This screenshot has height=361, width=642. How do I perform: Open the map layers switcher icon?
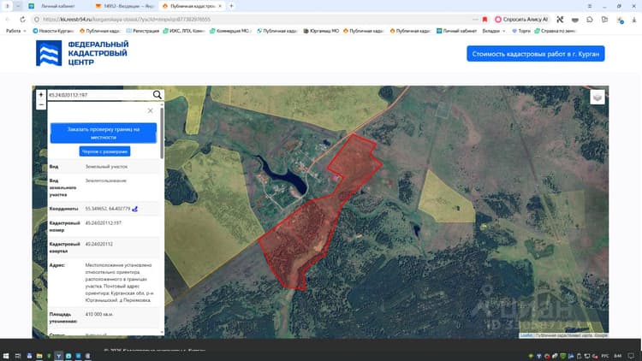pyautogui.click(x=597, y=98)
